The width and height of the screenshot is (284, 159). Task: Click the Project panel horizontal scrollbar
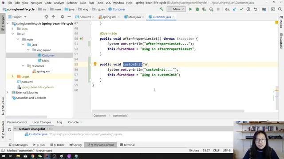26,117
